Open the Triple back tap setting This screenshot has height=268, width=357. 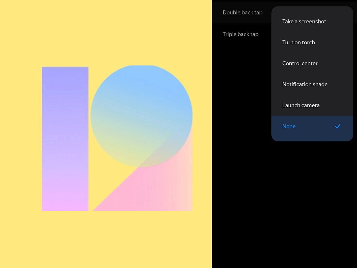(241, 34)
